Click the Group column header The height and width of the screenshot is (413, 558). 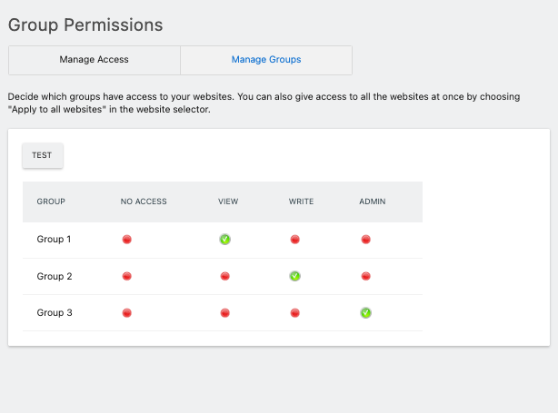pyautogui.click(x=51, y=202)
